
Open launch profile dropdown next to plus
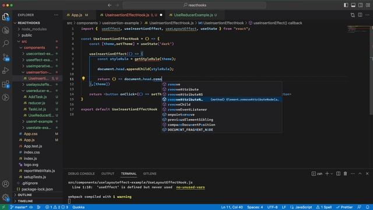click(332, 174)
